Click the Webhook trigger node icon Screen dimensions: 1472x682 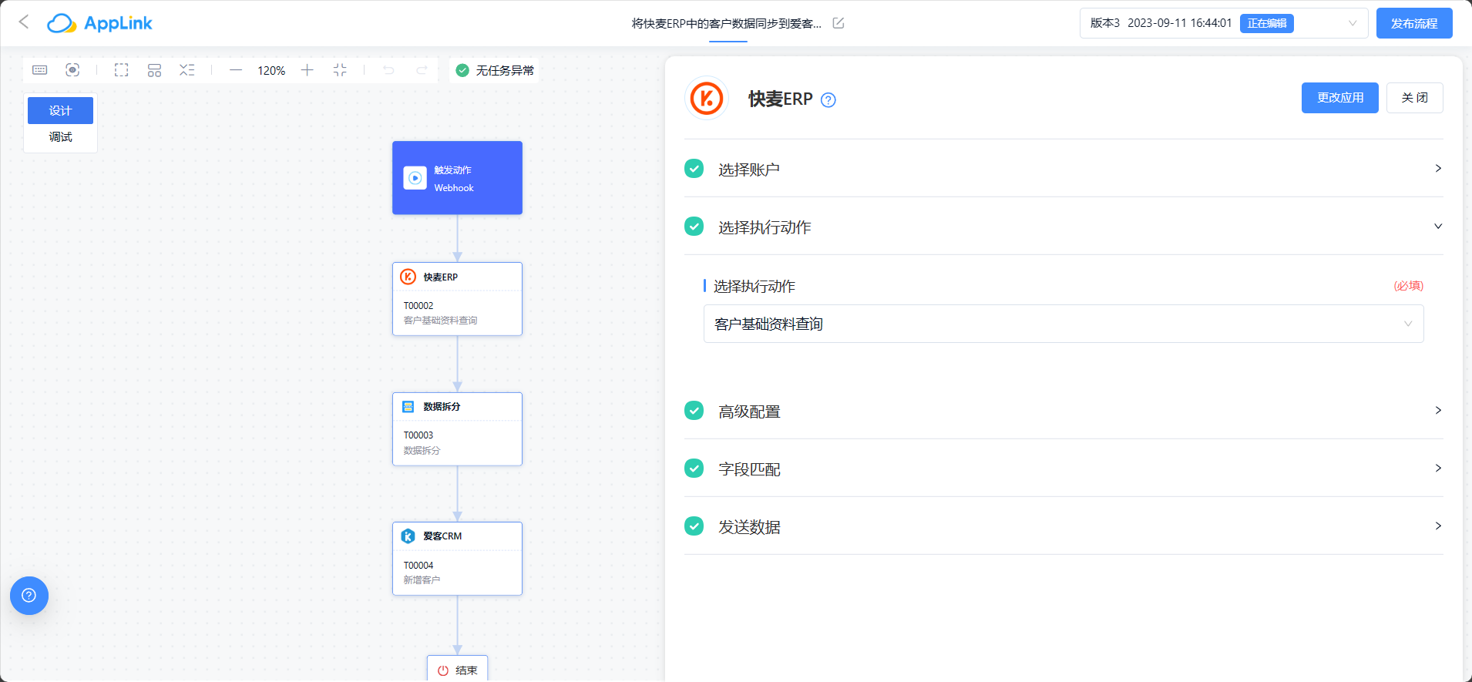coord(415,178)
